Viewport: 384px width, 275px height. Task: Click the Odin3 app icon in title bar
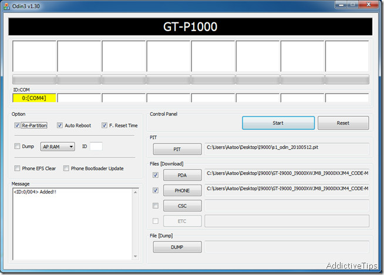[6, 6]
